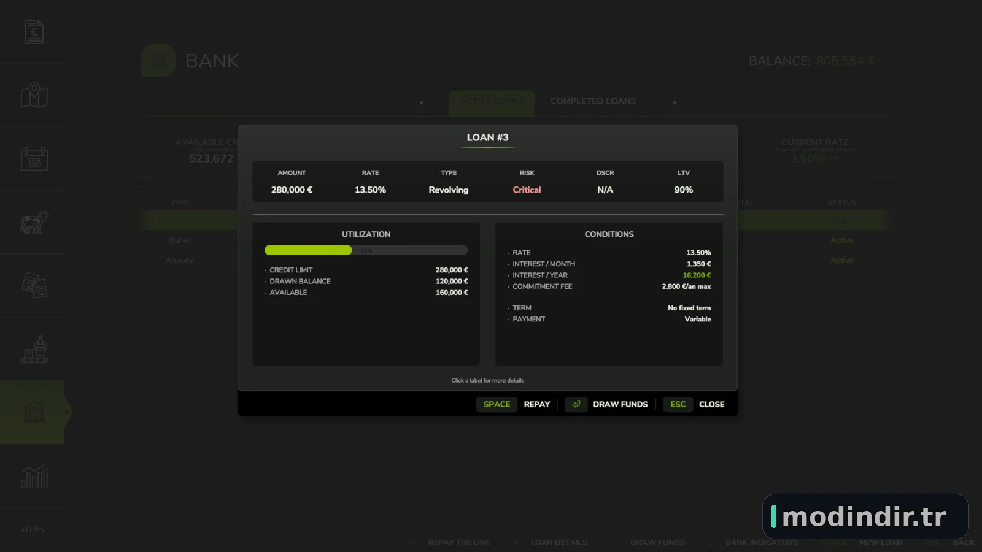Click the RATE header label in summary
The width and height of the screenshot is (982, 552).
tap(370, 173)
